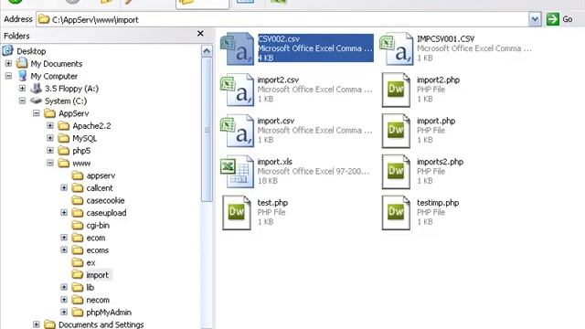Click the folder tree scrollbar thumb
Screen dimensions: 585x329
point(207,130)
